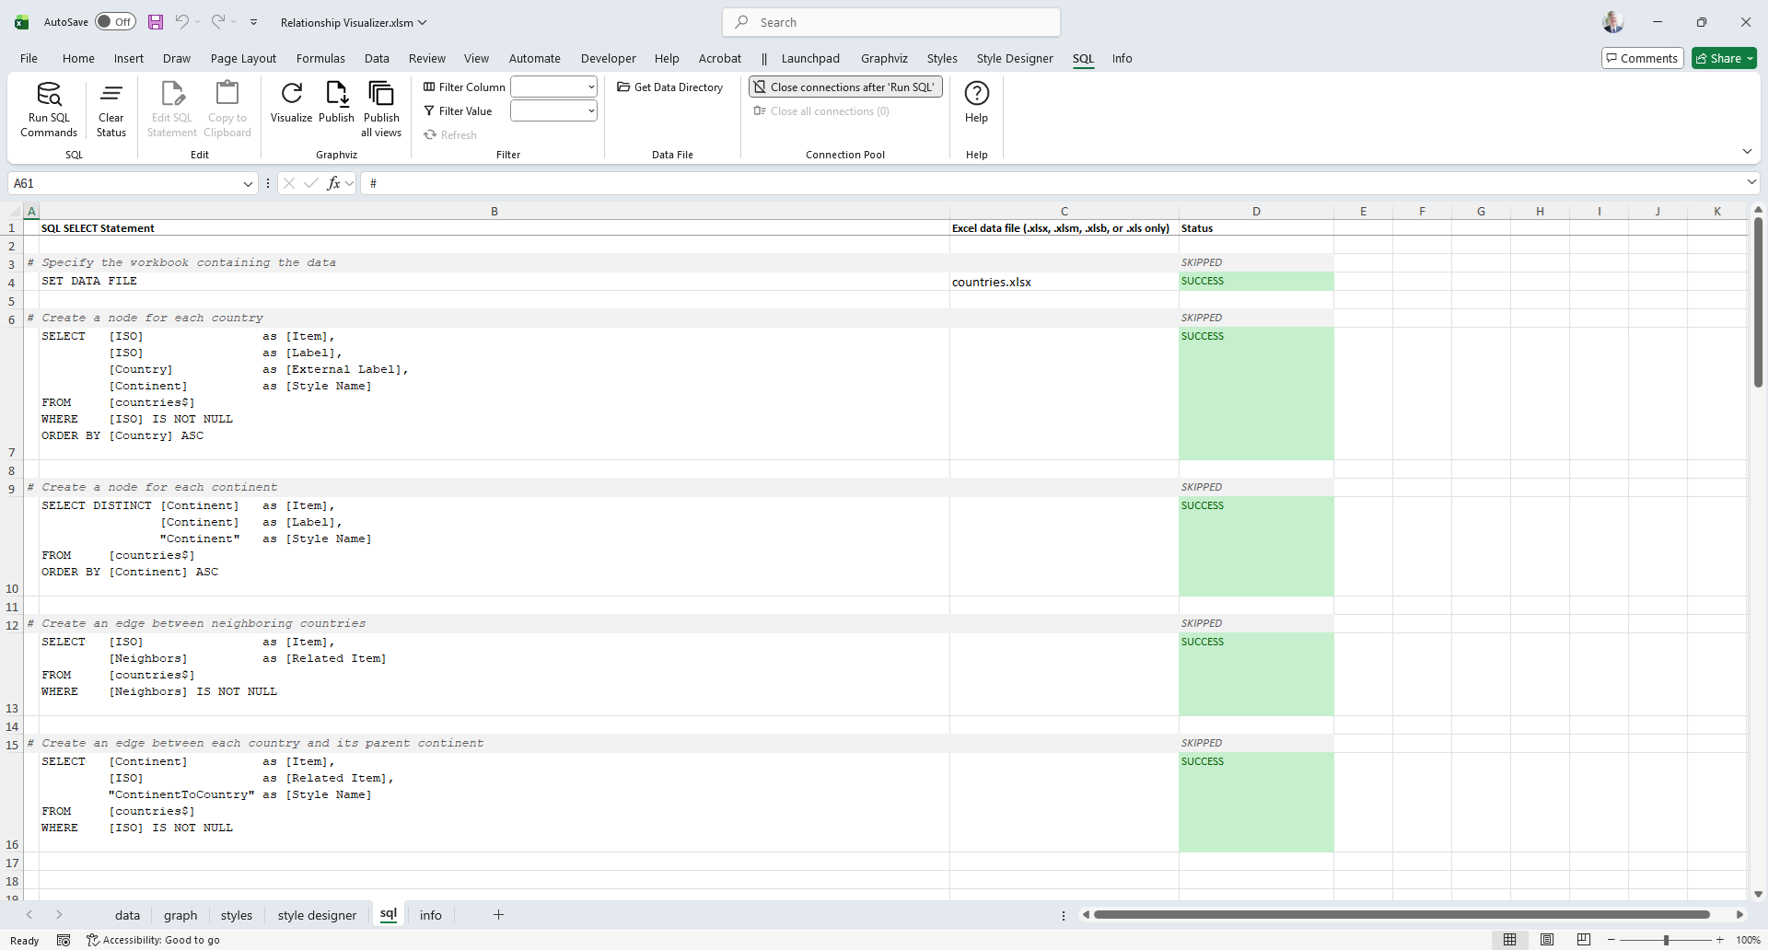Screen dimensions: 1768x950
Task: Click the Publish icon
Action: [x=336, y=95]
